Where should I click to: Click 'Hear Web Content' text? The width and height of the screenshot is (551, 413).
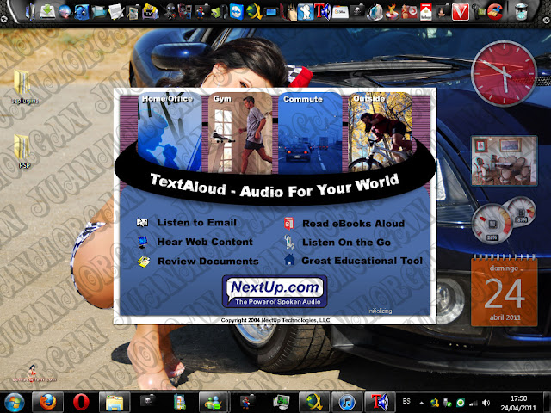coord(205,242)
